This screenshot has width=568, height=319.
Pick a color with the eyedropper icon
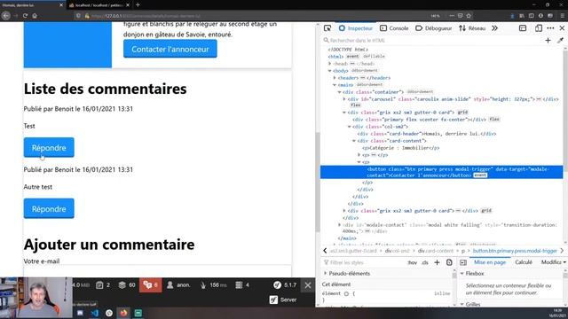[x=560, y=40]
